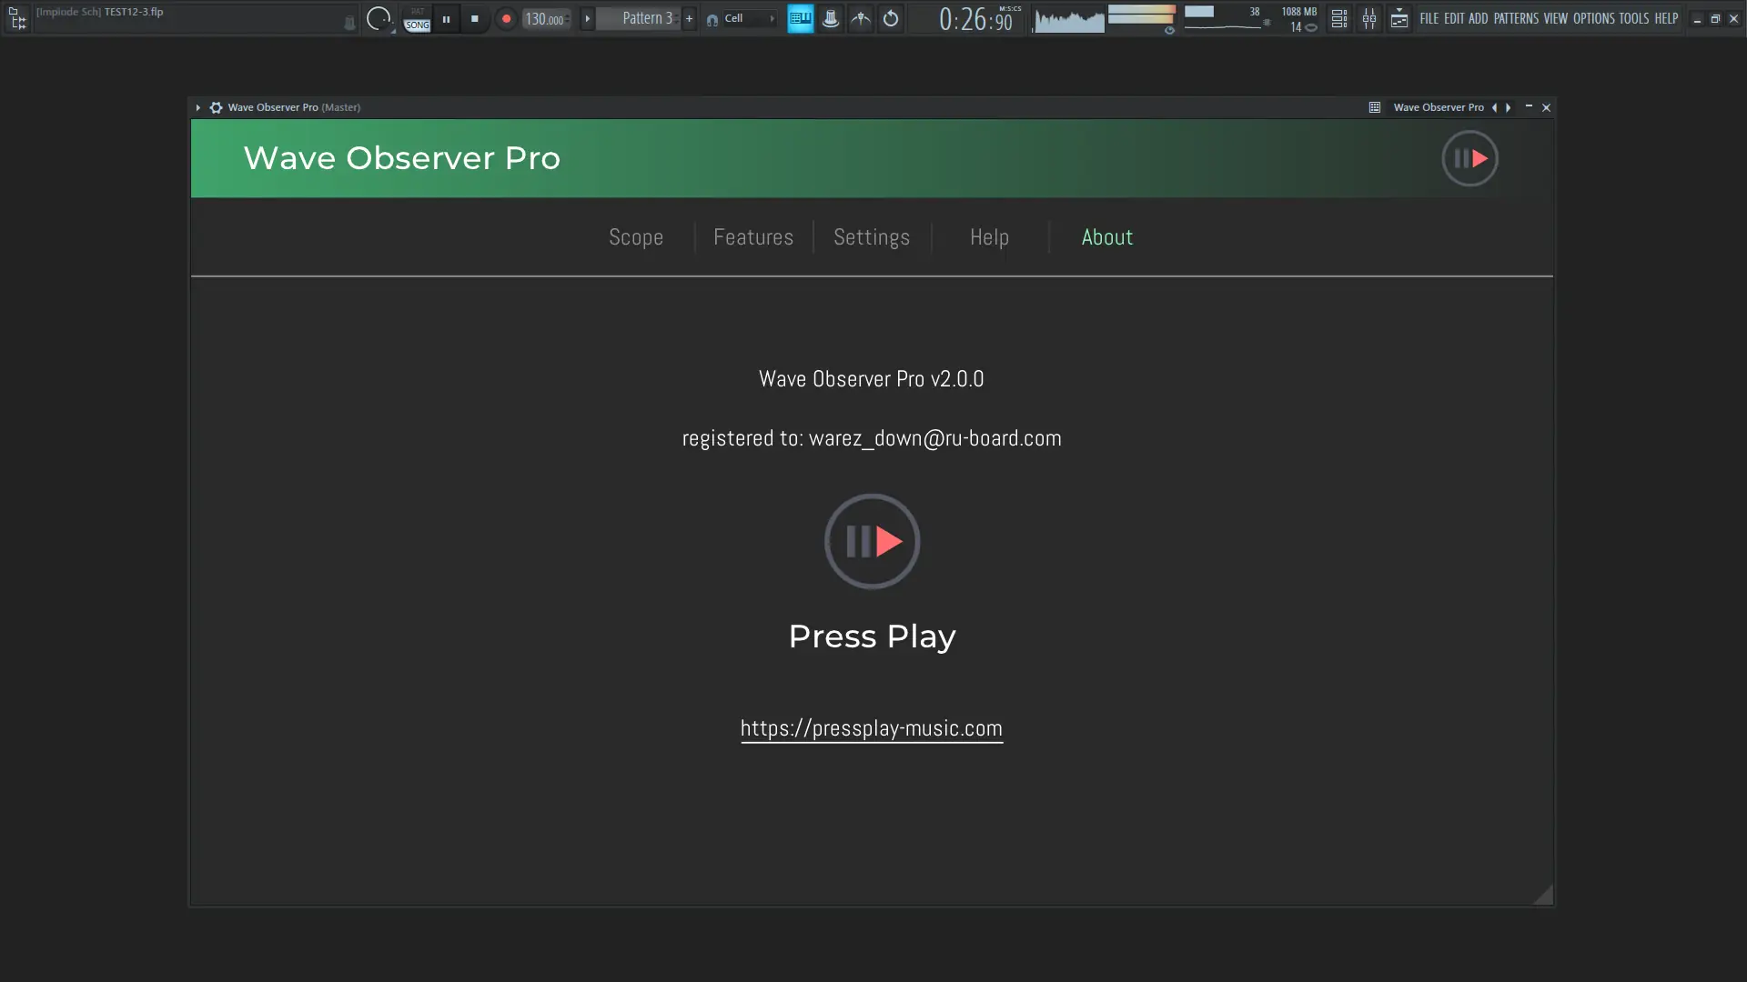Expand the Pattern 3 selector arrow

[x=587, y=18]
